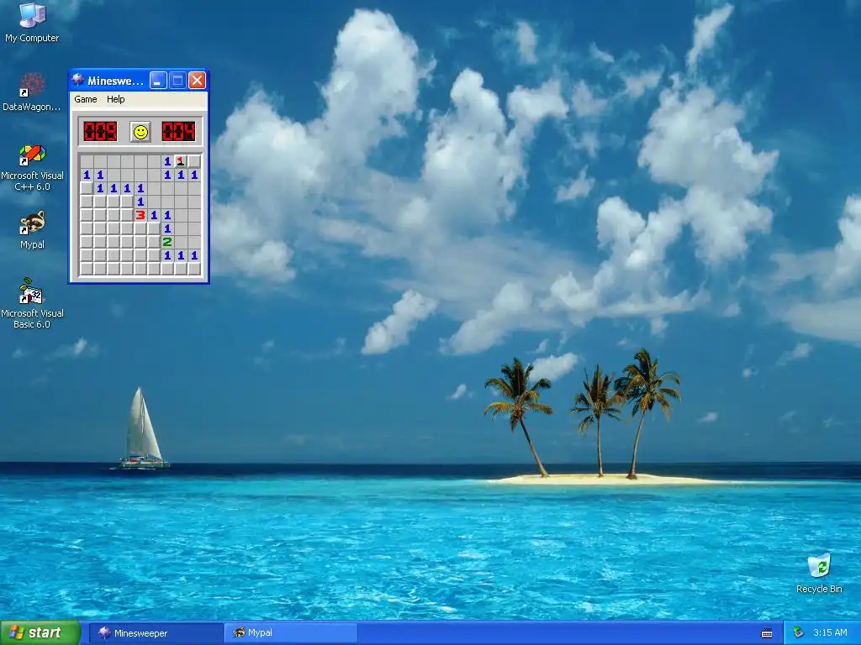Click the flagged cell in Minesweeper grid

181,160
